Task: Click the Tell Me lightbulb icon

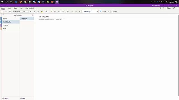Action: [160, 8]
